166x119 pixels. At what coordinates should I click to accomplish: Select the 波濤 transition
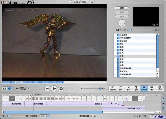(x=135, y=50)
